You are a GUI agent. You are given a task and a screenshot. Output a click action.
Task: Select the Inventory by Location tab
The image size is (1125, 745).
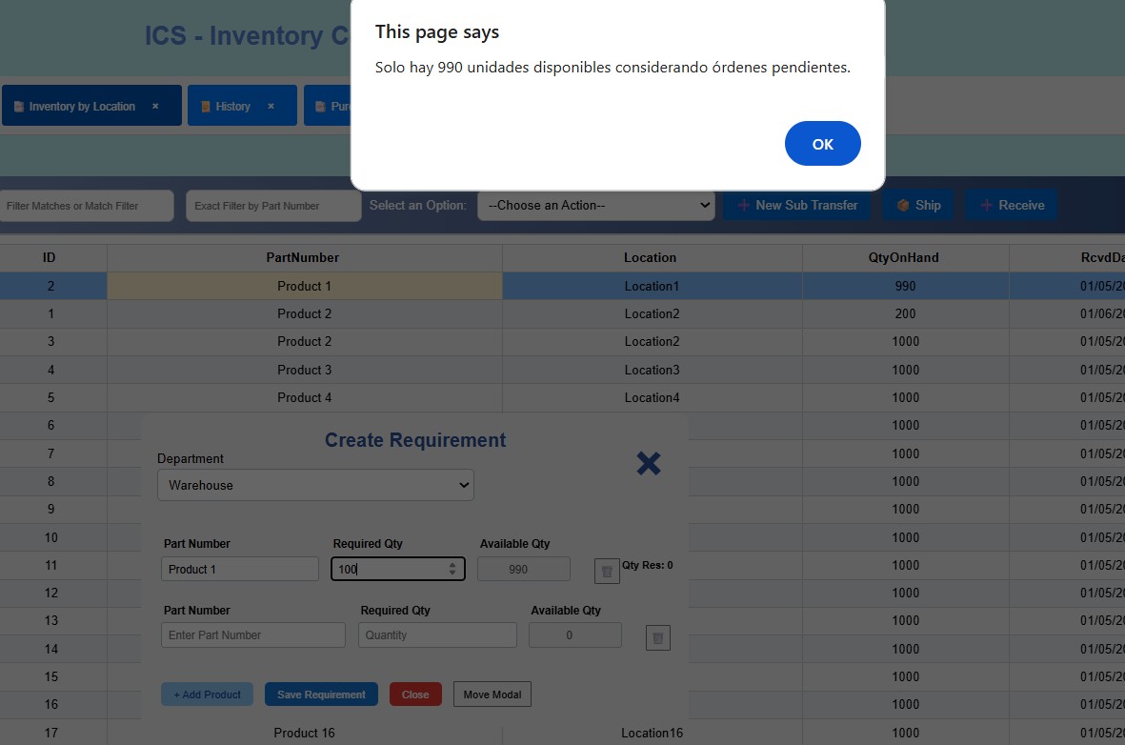[x=82, y=107]
